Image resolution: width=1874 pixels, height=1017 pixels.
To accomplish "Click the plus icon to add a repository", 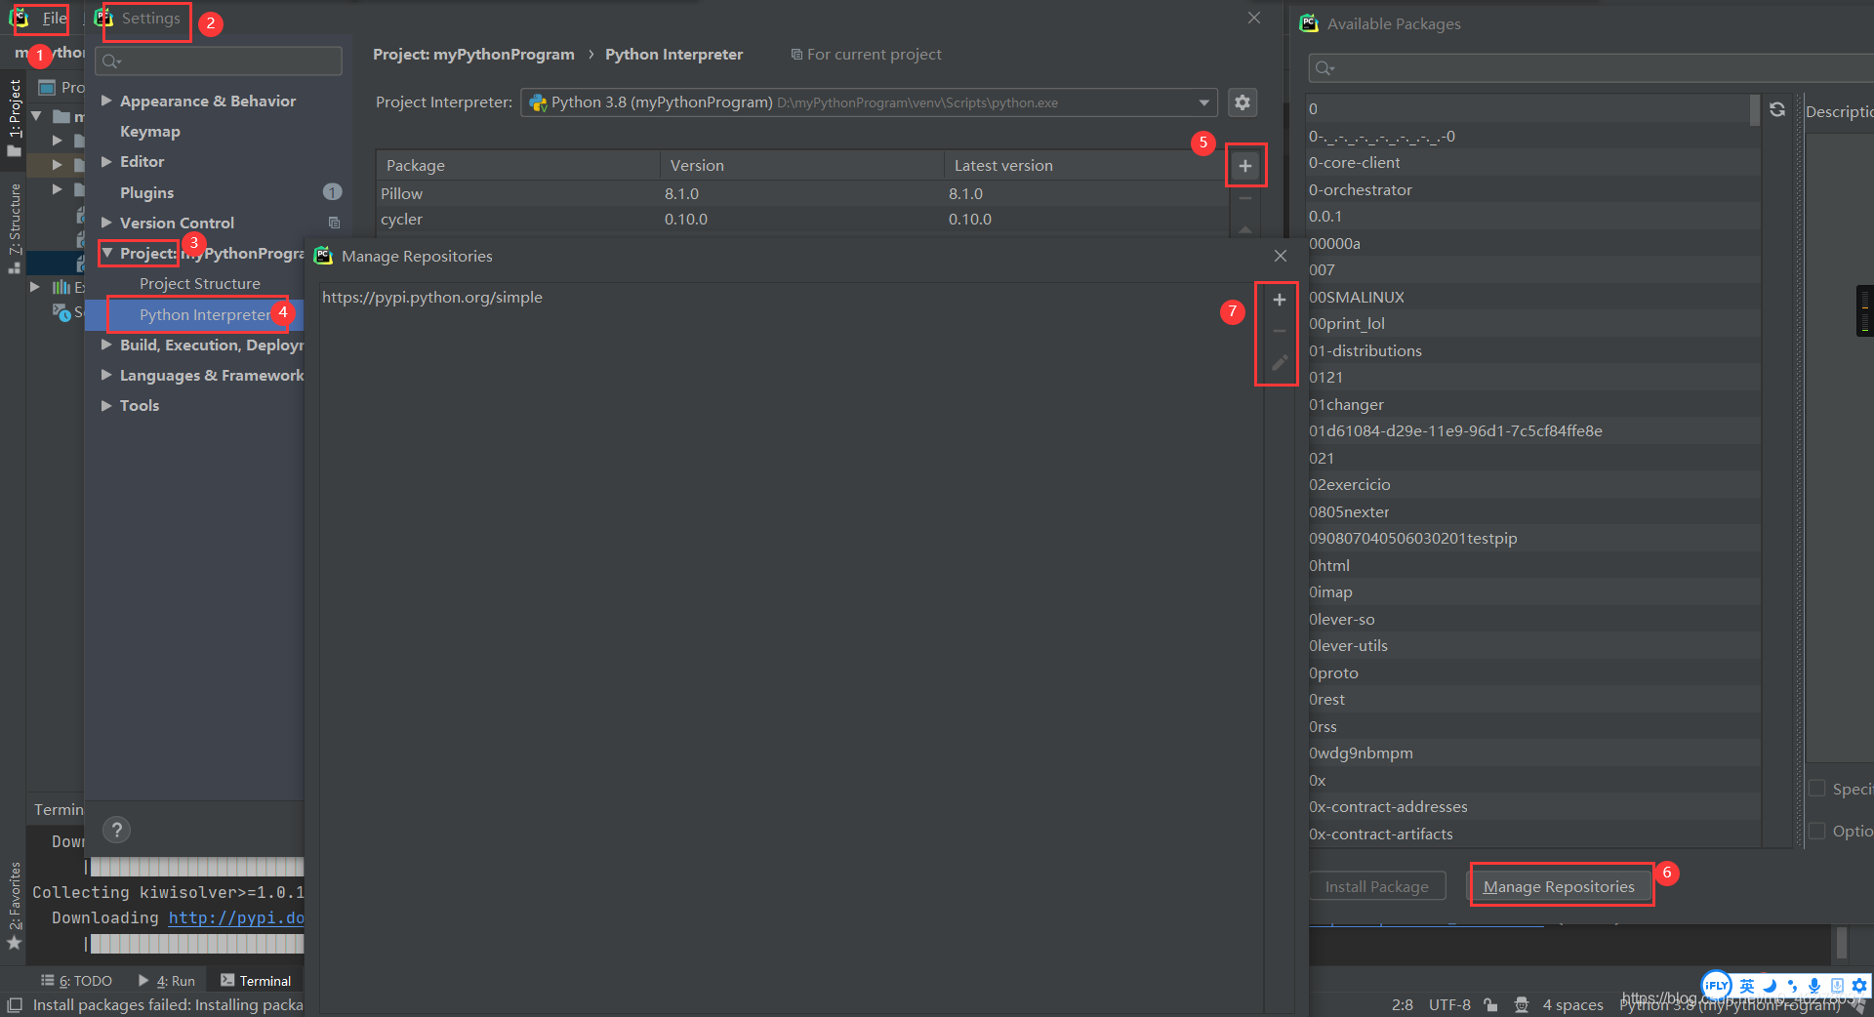I will (1279, 300).
